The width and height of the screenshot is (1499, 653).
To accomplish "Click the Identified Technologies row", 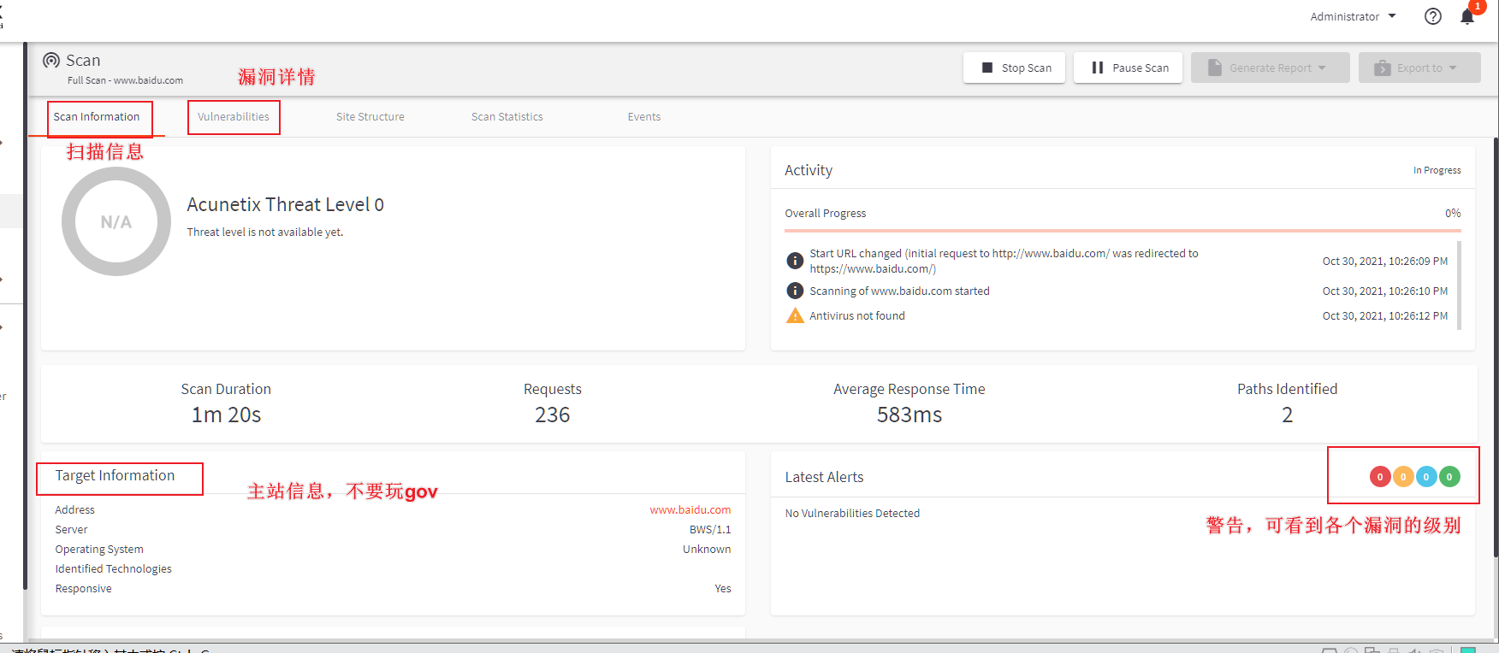I will 393,569.
